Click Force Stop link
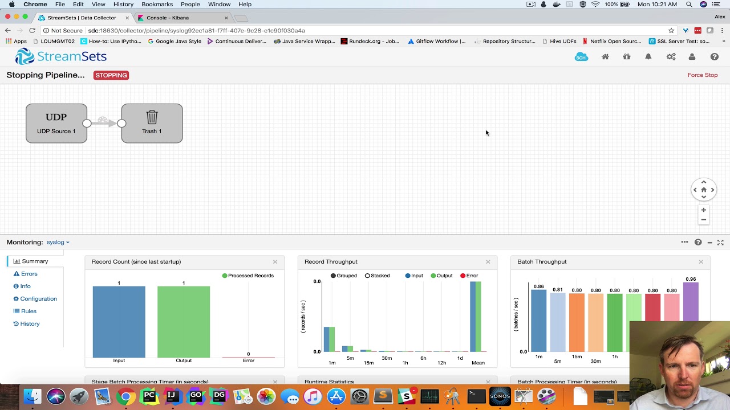The width and height of the screenshot is (730, 410). [703, 75]
